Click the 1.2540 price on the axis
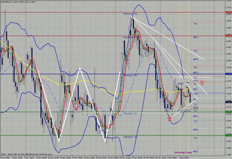 point(229,121)
